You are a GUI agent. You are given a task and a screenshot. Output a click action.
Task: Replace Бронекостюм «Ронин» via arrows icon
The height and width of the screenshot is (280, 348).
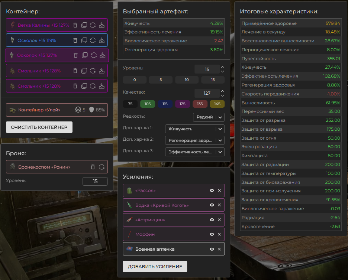(x=101, y=167)
